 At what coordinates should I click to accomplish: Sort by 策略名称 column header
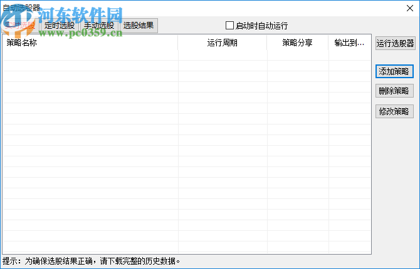(x=90, y=43)
